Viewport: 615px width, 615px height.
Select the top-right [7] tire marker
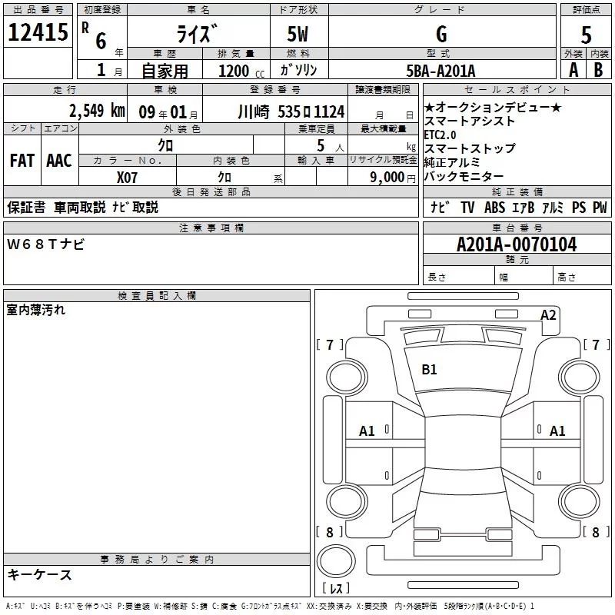(596, 344)
